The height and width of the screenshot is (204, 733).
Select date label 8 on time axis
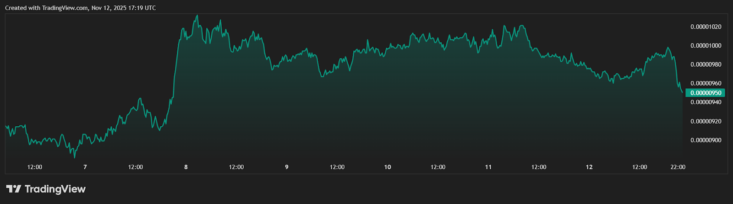coord(186,167)
